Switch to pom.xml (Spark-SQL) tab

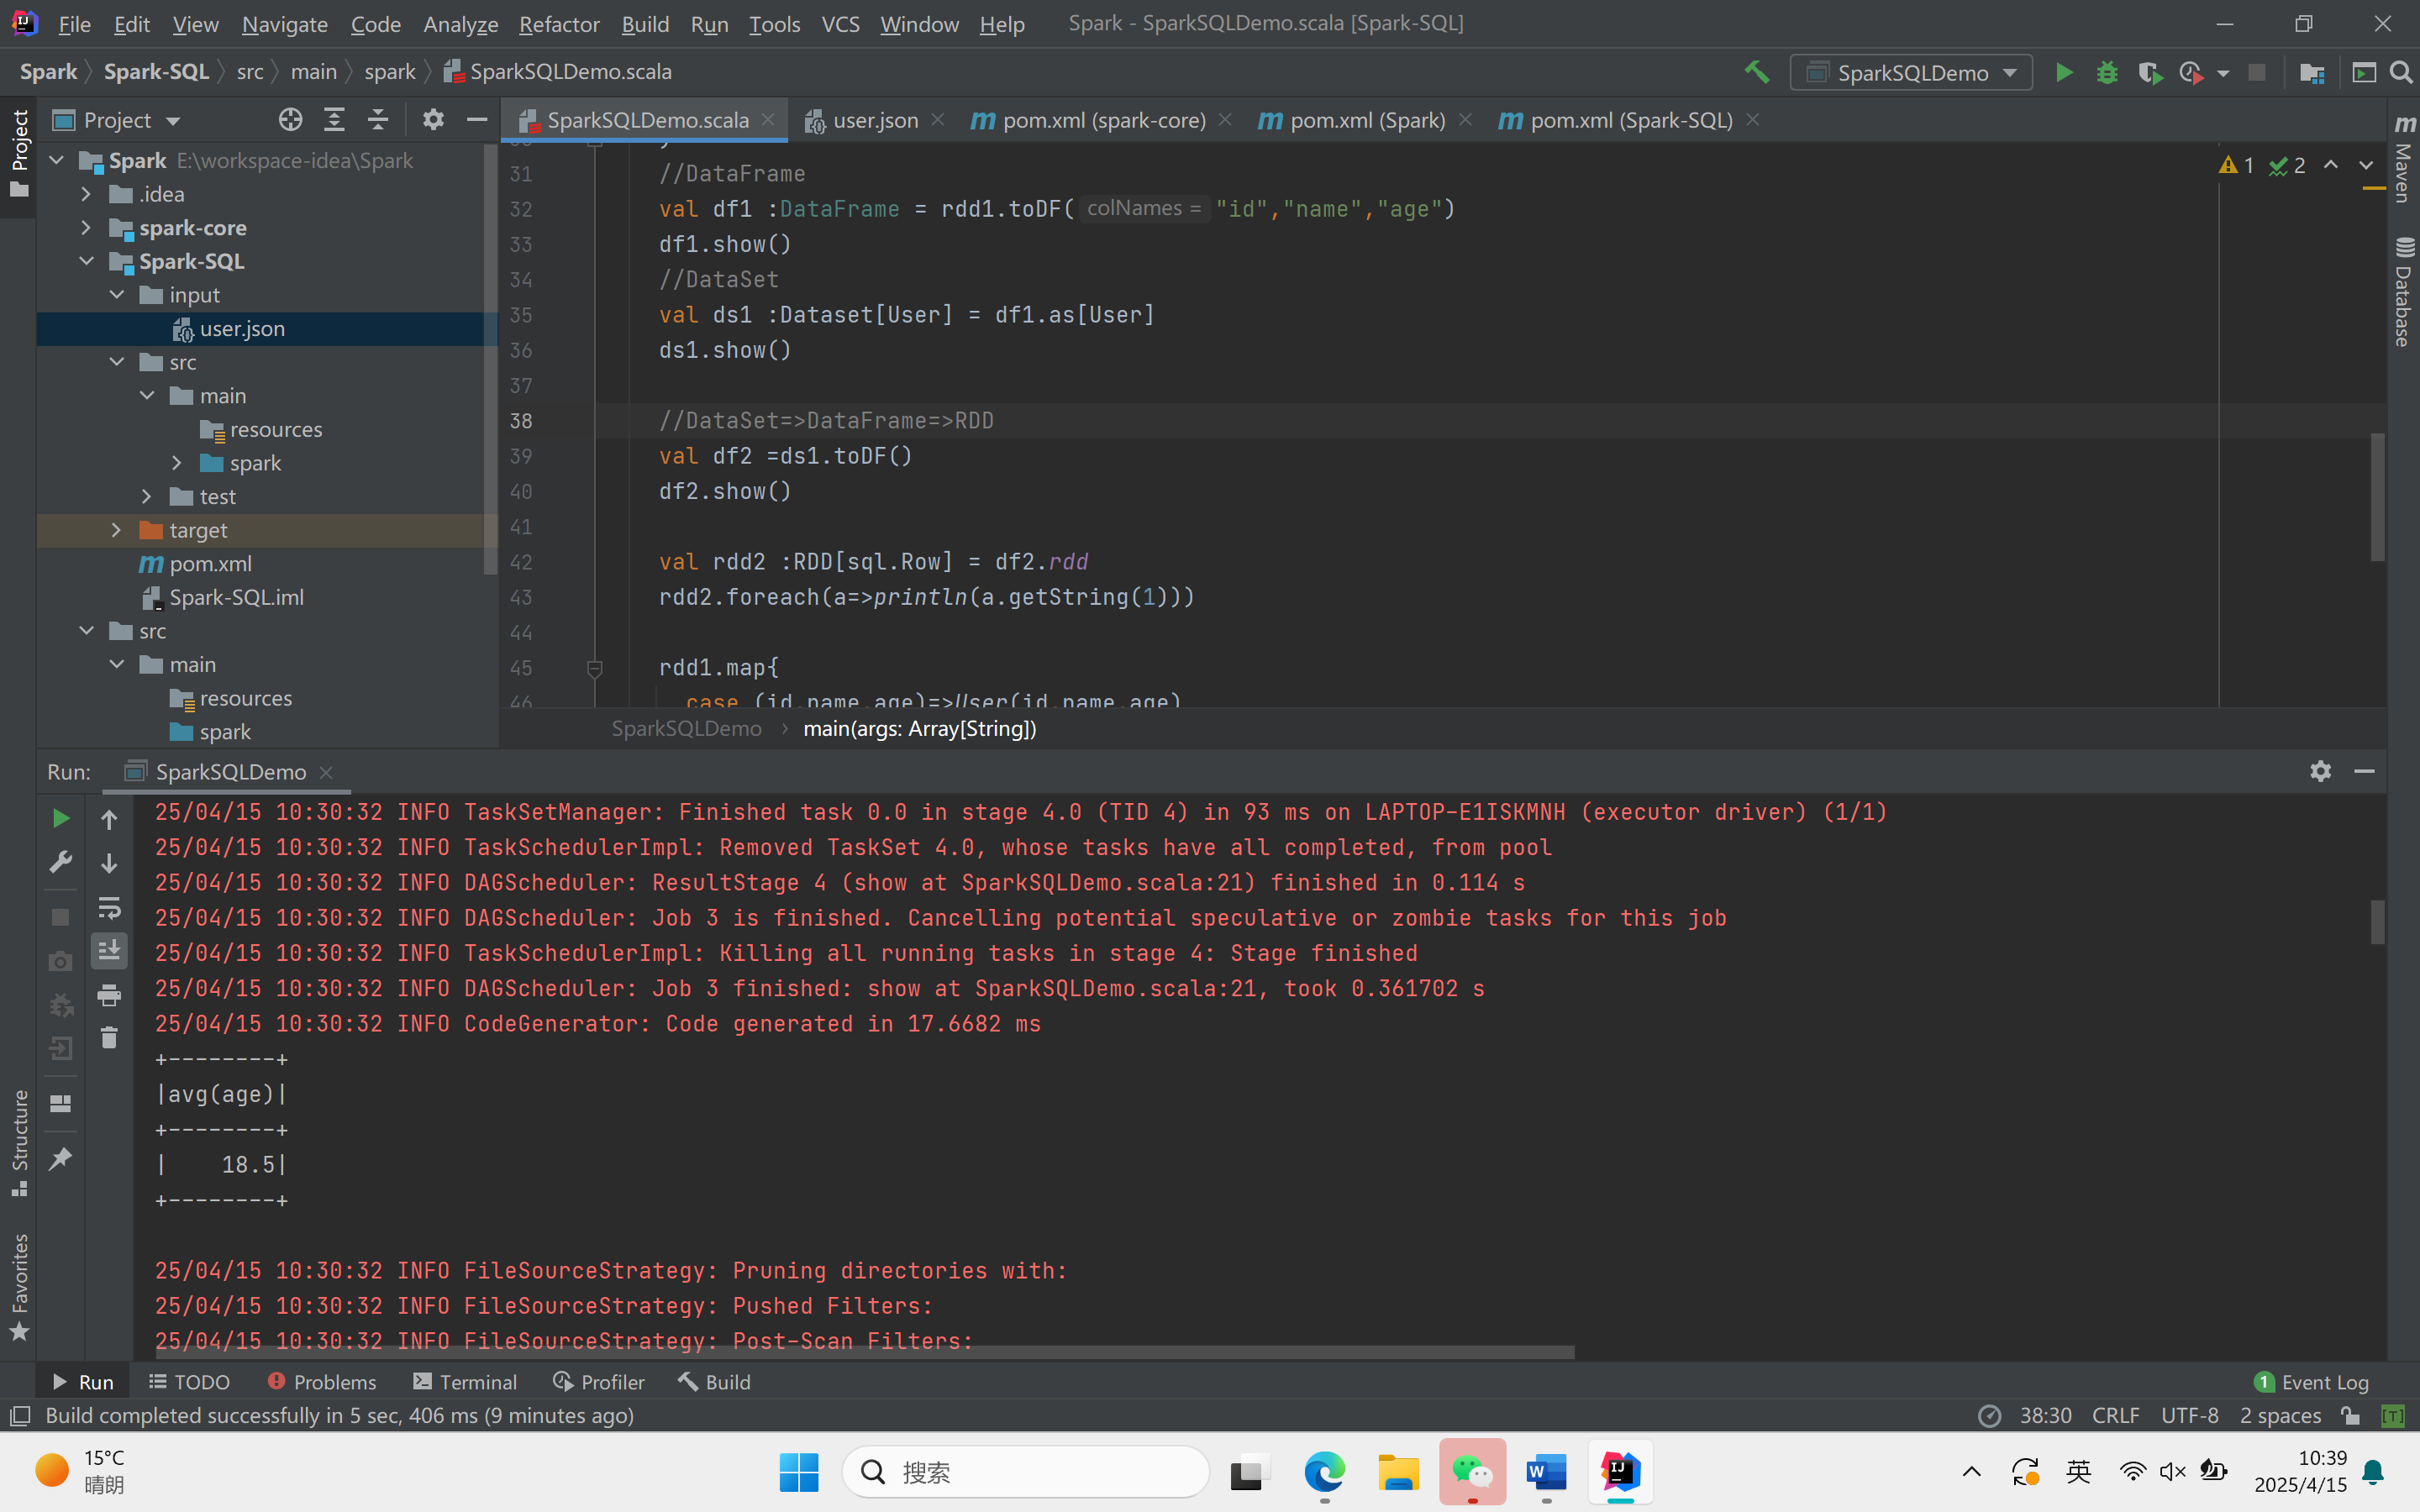point(1629,120)
